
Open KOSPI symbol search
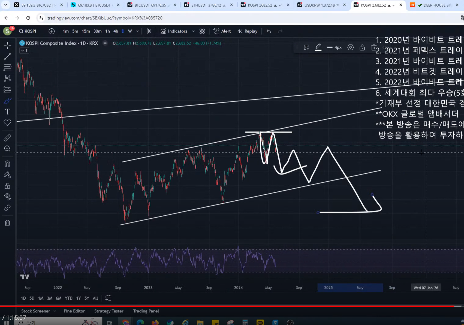tap(28, 31)
